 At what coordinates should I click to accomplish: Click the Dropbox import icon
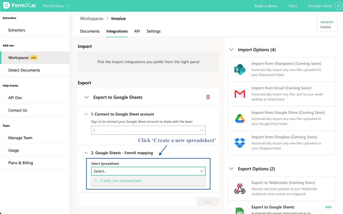(240, 143)
